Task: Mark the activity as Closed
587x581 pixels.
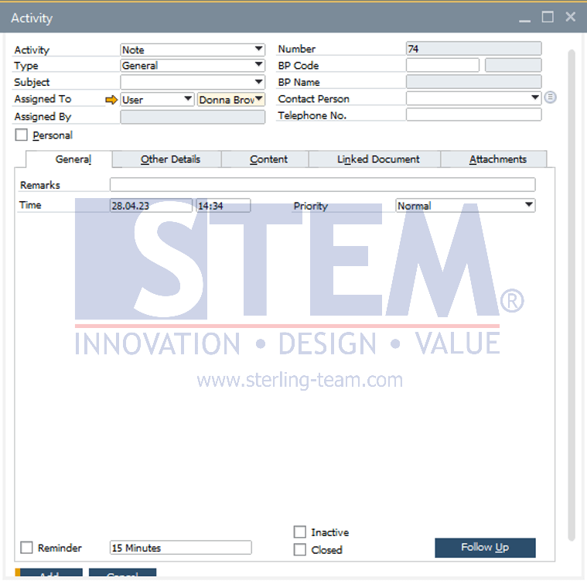Action: [x=299, y=549]
